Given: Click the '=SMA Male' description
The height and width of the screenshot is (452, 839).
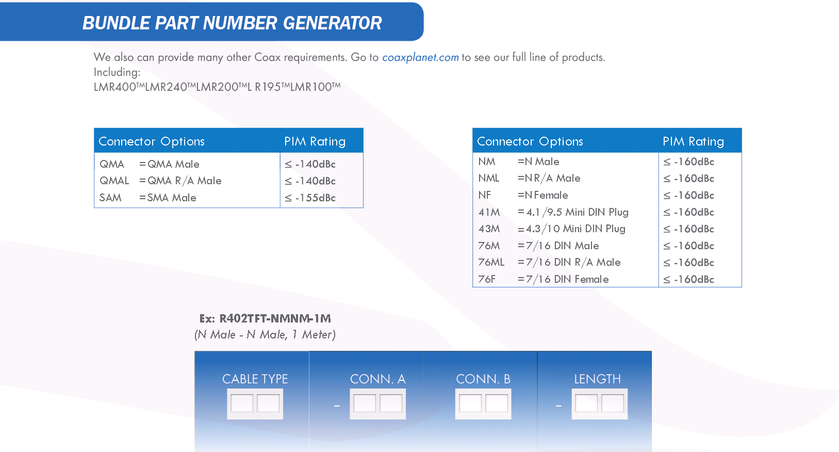Looking at the screenshot, I should (x=168, y=198).
